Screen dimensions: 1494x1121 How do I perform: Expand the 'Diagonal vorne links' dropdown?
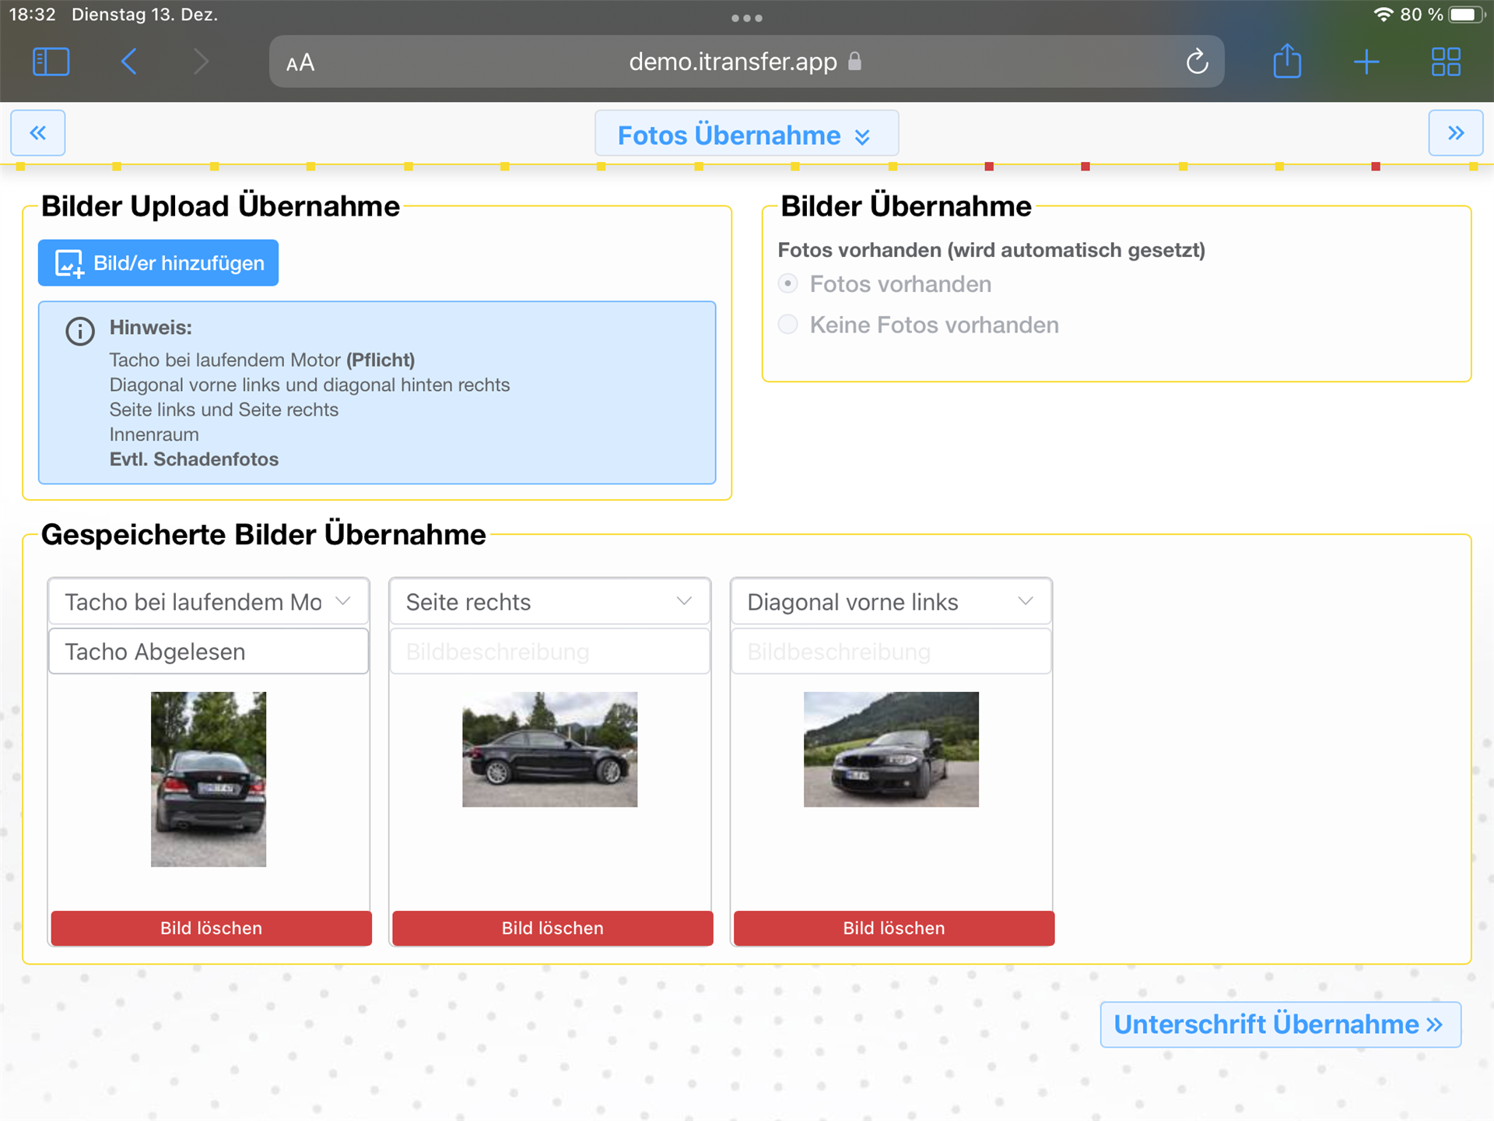[x=891, y=602]
